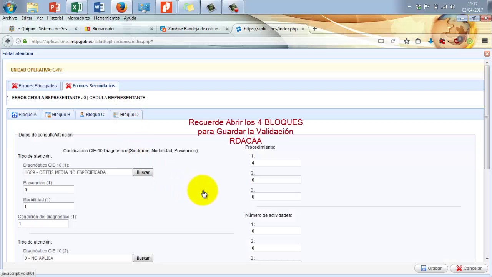
Task: Open the Firefox hamburger menu
Action: (485, 41)
